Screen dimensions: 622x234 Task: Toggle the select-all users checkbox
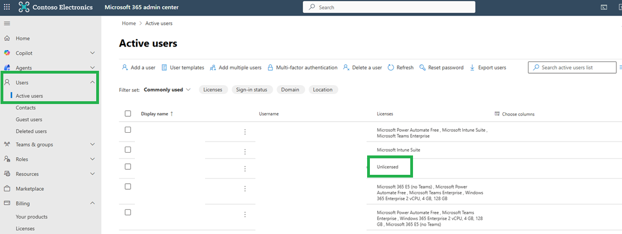(x=128, y=113)
